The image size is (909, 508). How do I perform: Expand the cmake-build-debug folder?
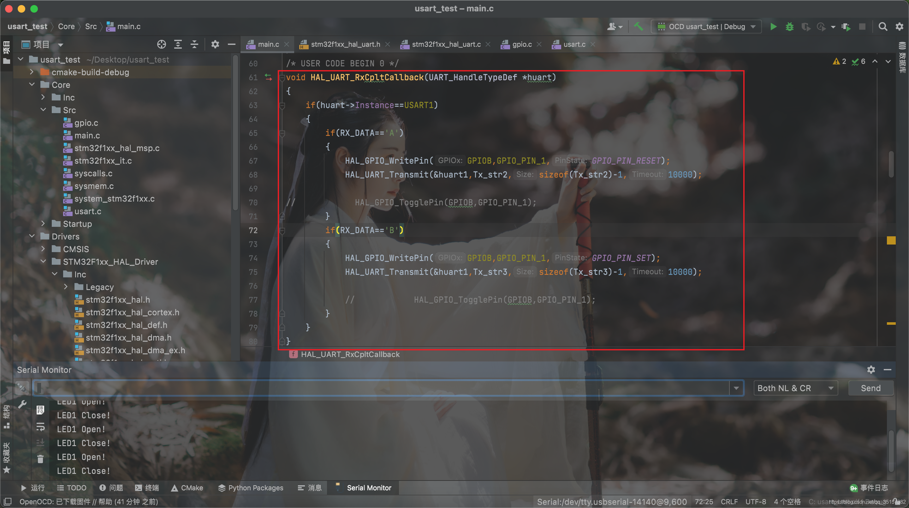(32, 72)
